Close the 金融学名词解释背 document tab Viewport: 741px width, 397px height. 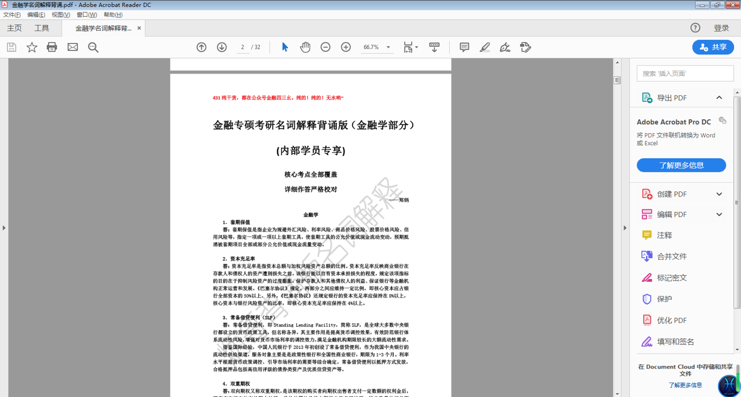[139, 28]
